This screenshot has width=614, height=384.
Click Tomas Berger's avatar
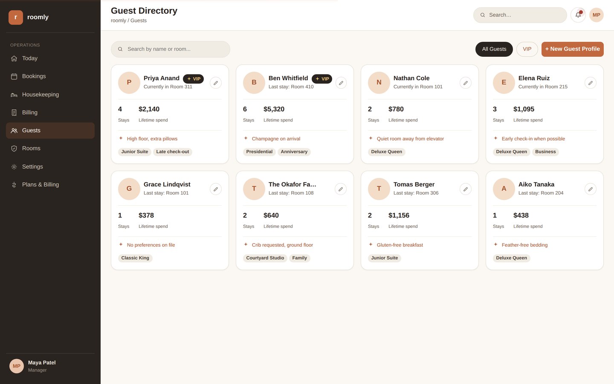pyautogui.click(x=379, y=189)
